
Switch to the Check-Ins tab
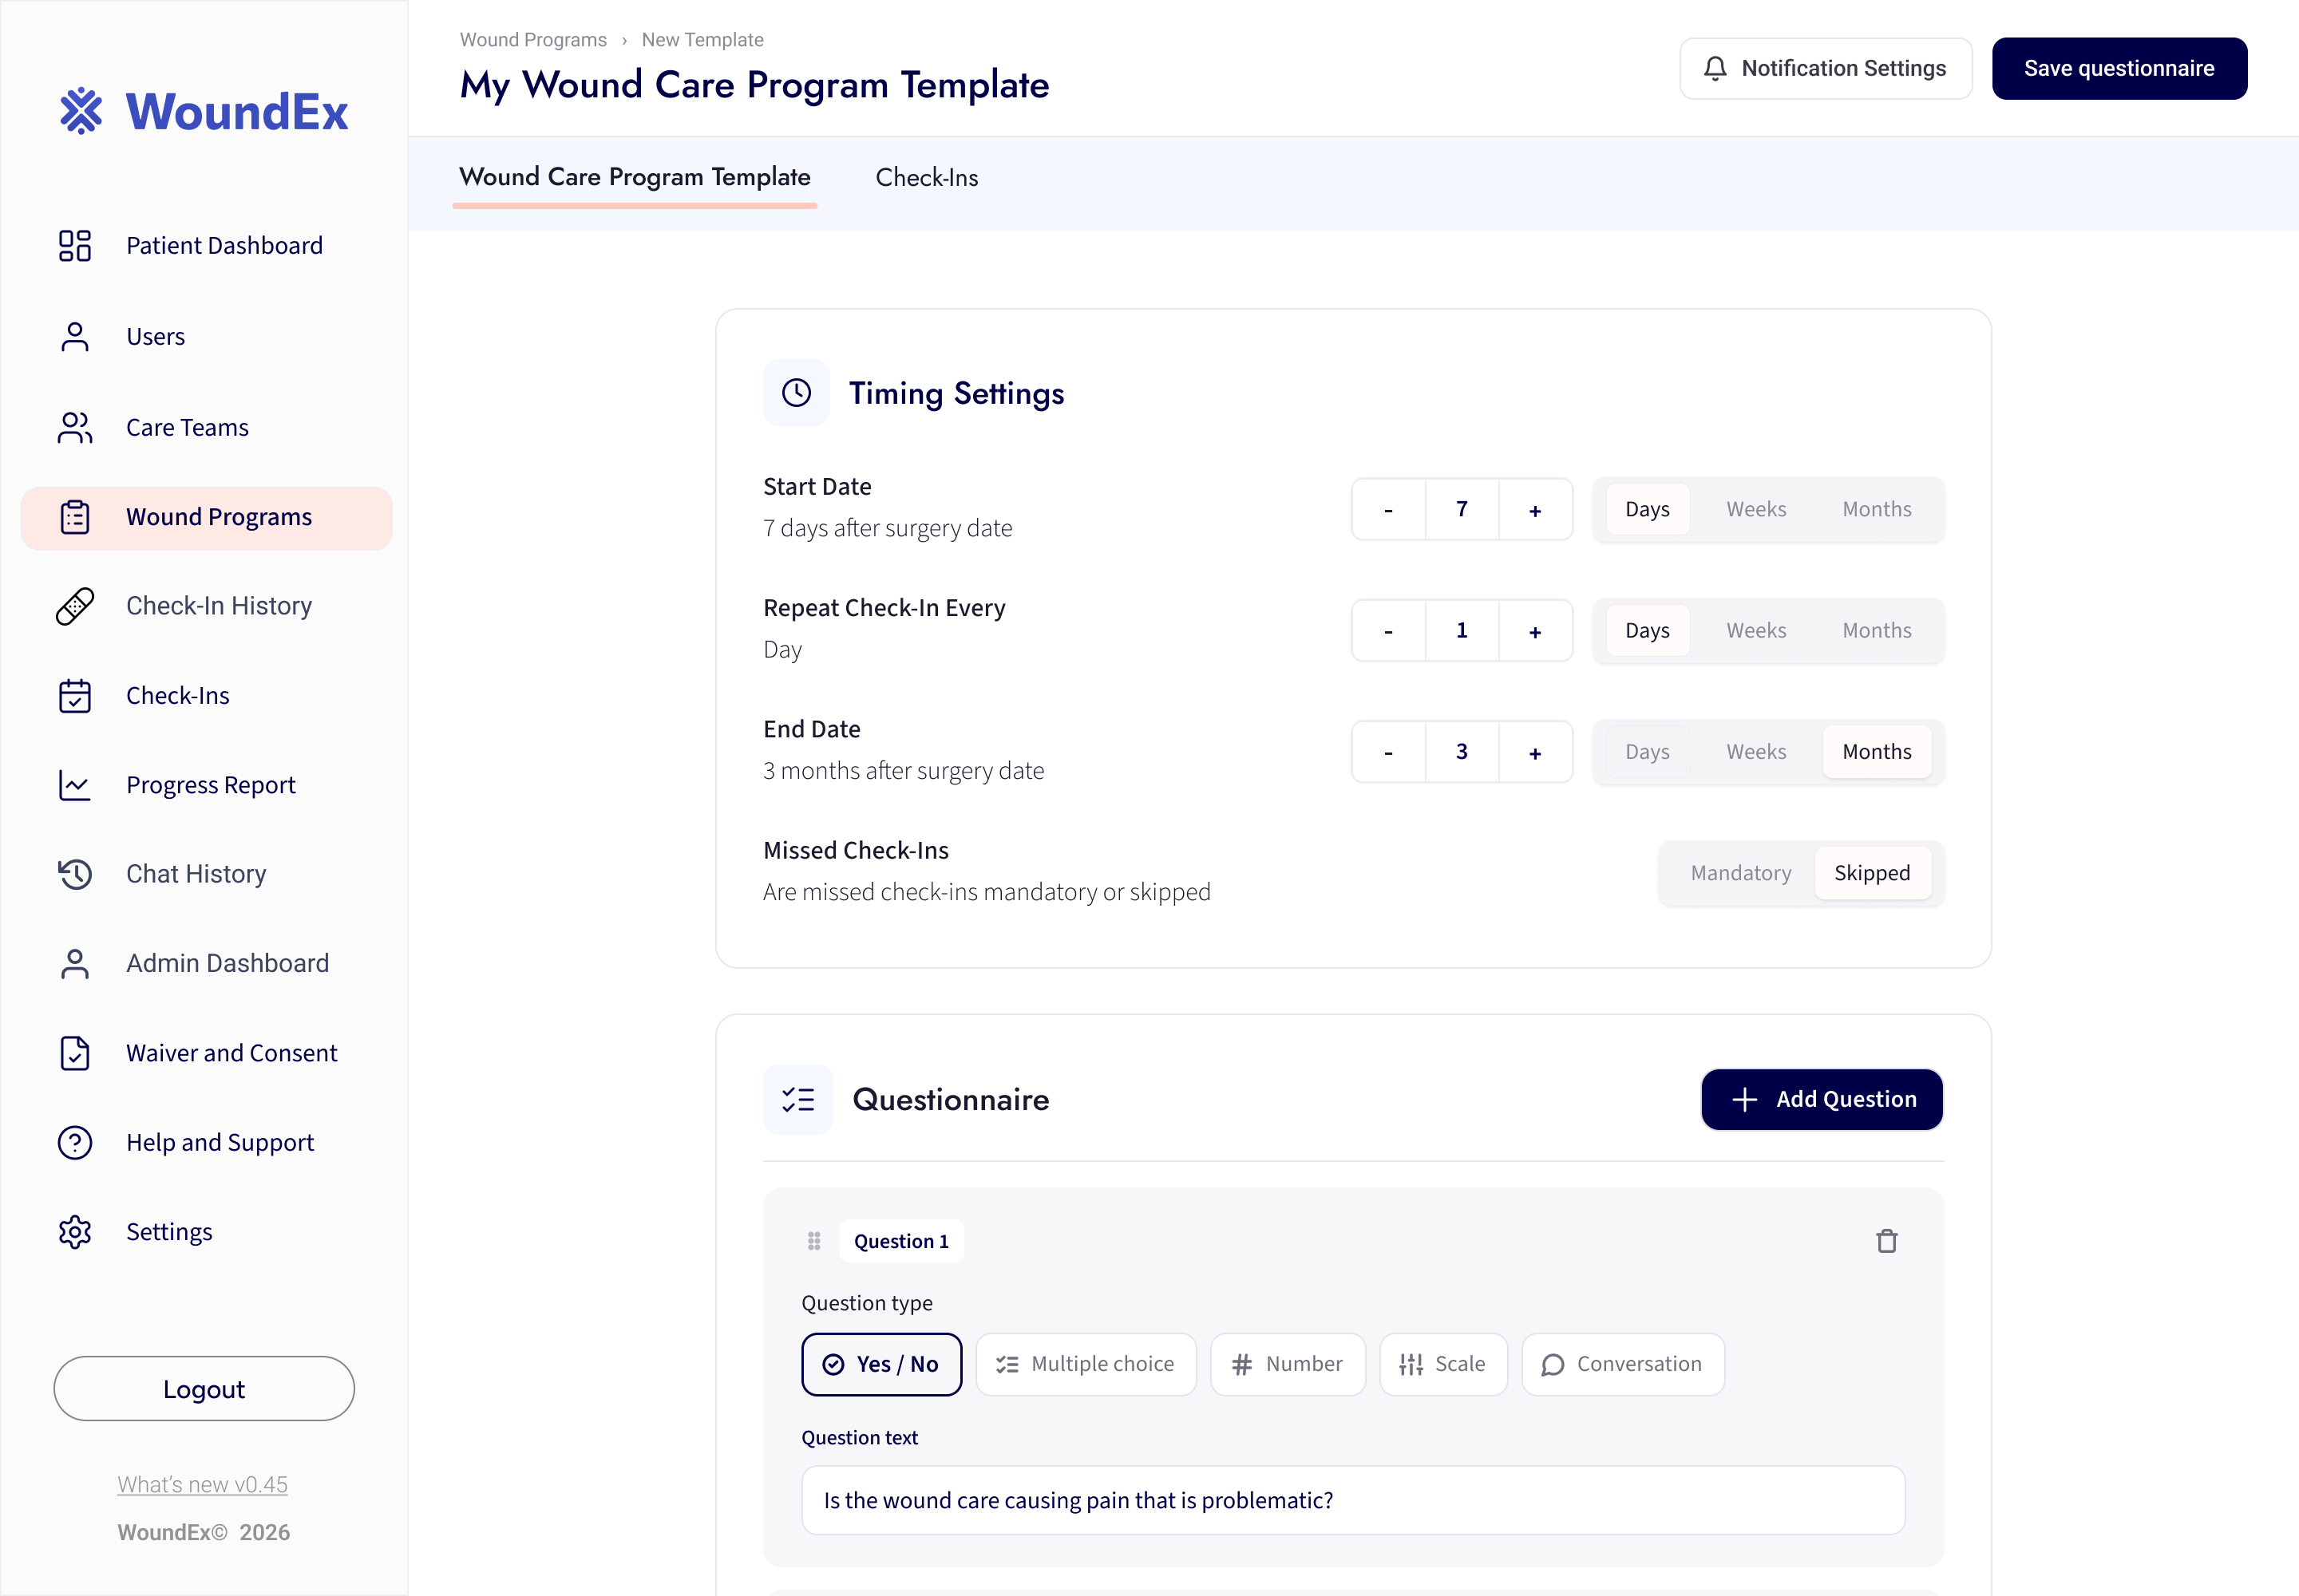point(927,178)
